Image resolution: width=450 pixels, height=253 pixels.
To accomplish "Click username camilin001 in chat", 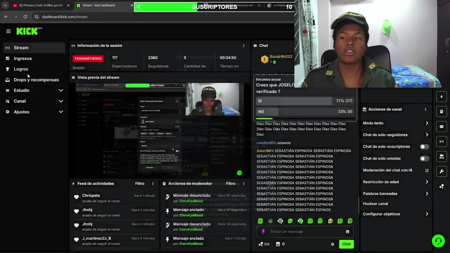I will tap(266, 143).
